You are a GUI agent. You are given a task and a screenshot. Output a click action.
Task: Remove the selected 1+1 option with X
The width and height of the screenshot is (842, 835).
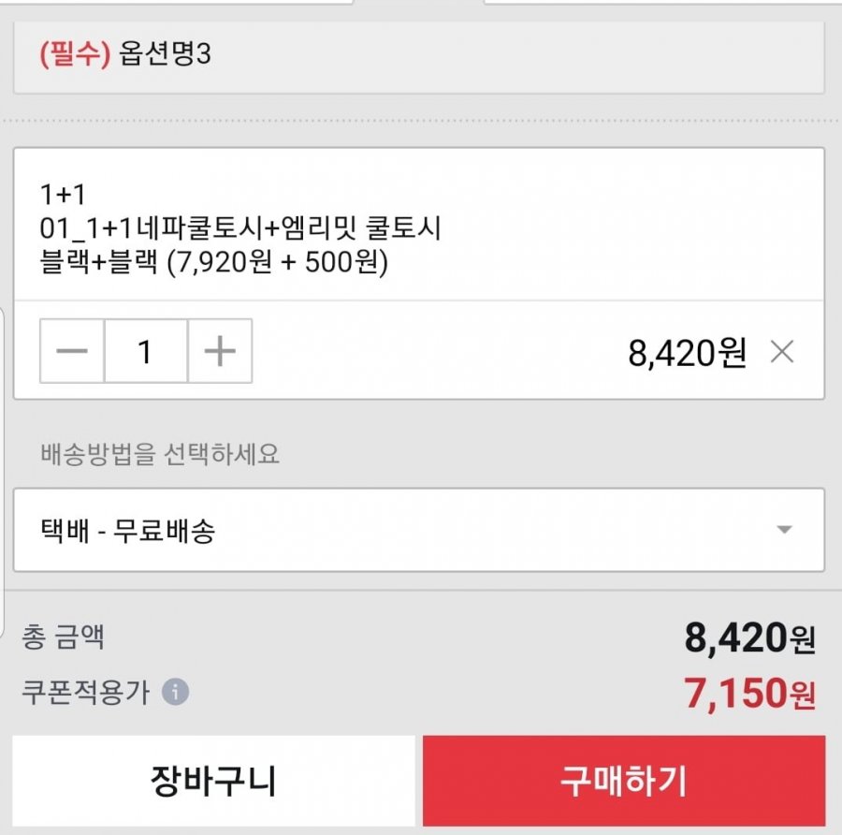pyautogui.click(x=782, y=353)
